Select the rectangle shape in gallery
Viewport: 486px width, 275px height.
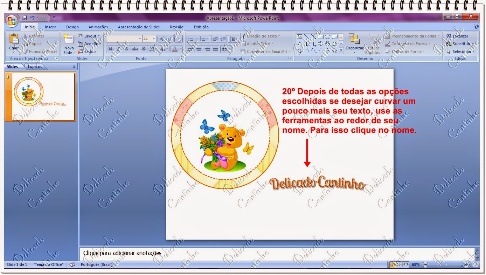click(x=320, y=36)
